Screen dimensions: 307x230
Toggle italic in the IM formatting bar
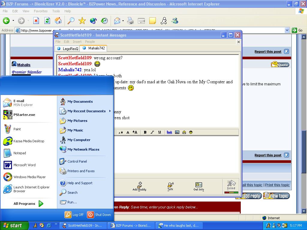pos(152,132)
